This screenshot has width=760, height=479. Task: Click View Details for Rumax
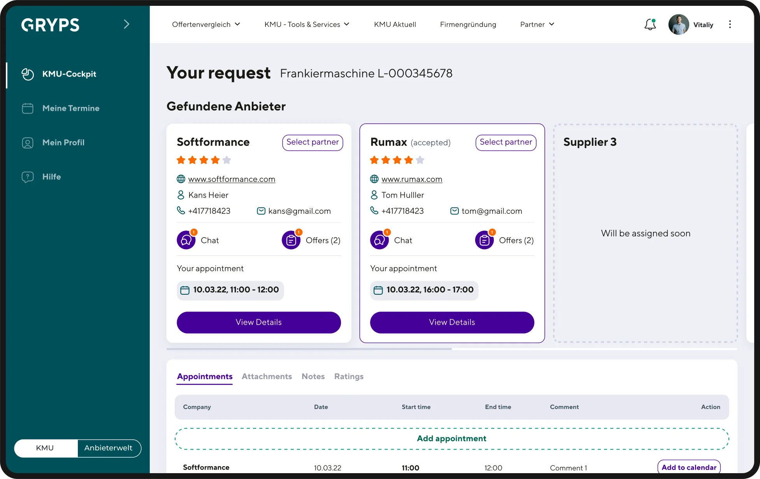pos(452,322)
